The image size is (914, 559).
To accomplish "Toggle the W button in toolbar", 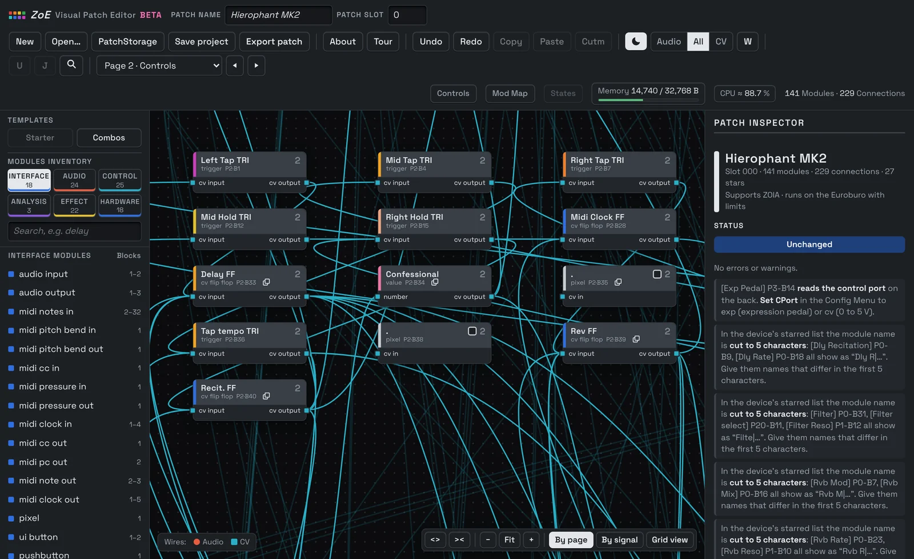I will tap(748, 41).
